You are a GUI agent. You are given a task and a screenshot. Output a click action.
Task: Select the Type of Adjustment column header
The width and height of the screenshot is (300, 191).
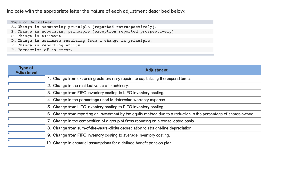click(26, 70)
